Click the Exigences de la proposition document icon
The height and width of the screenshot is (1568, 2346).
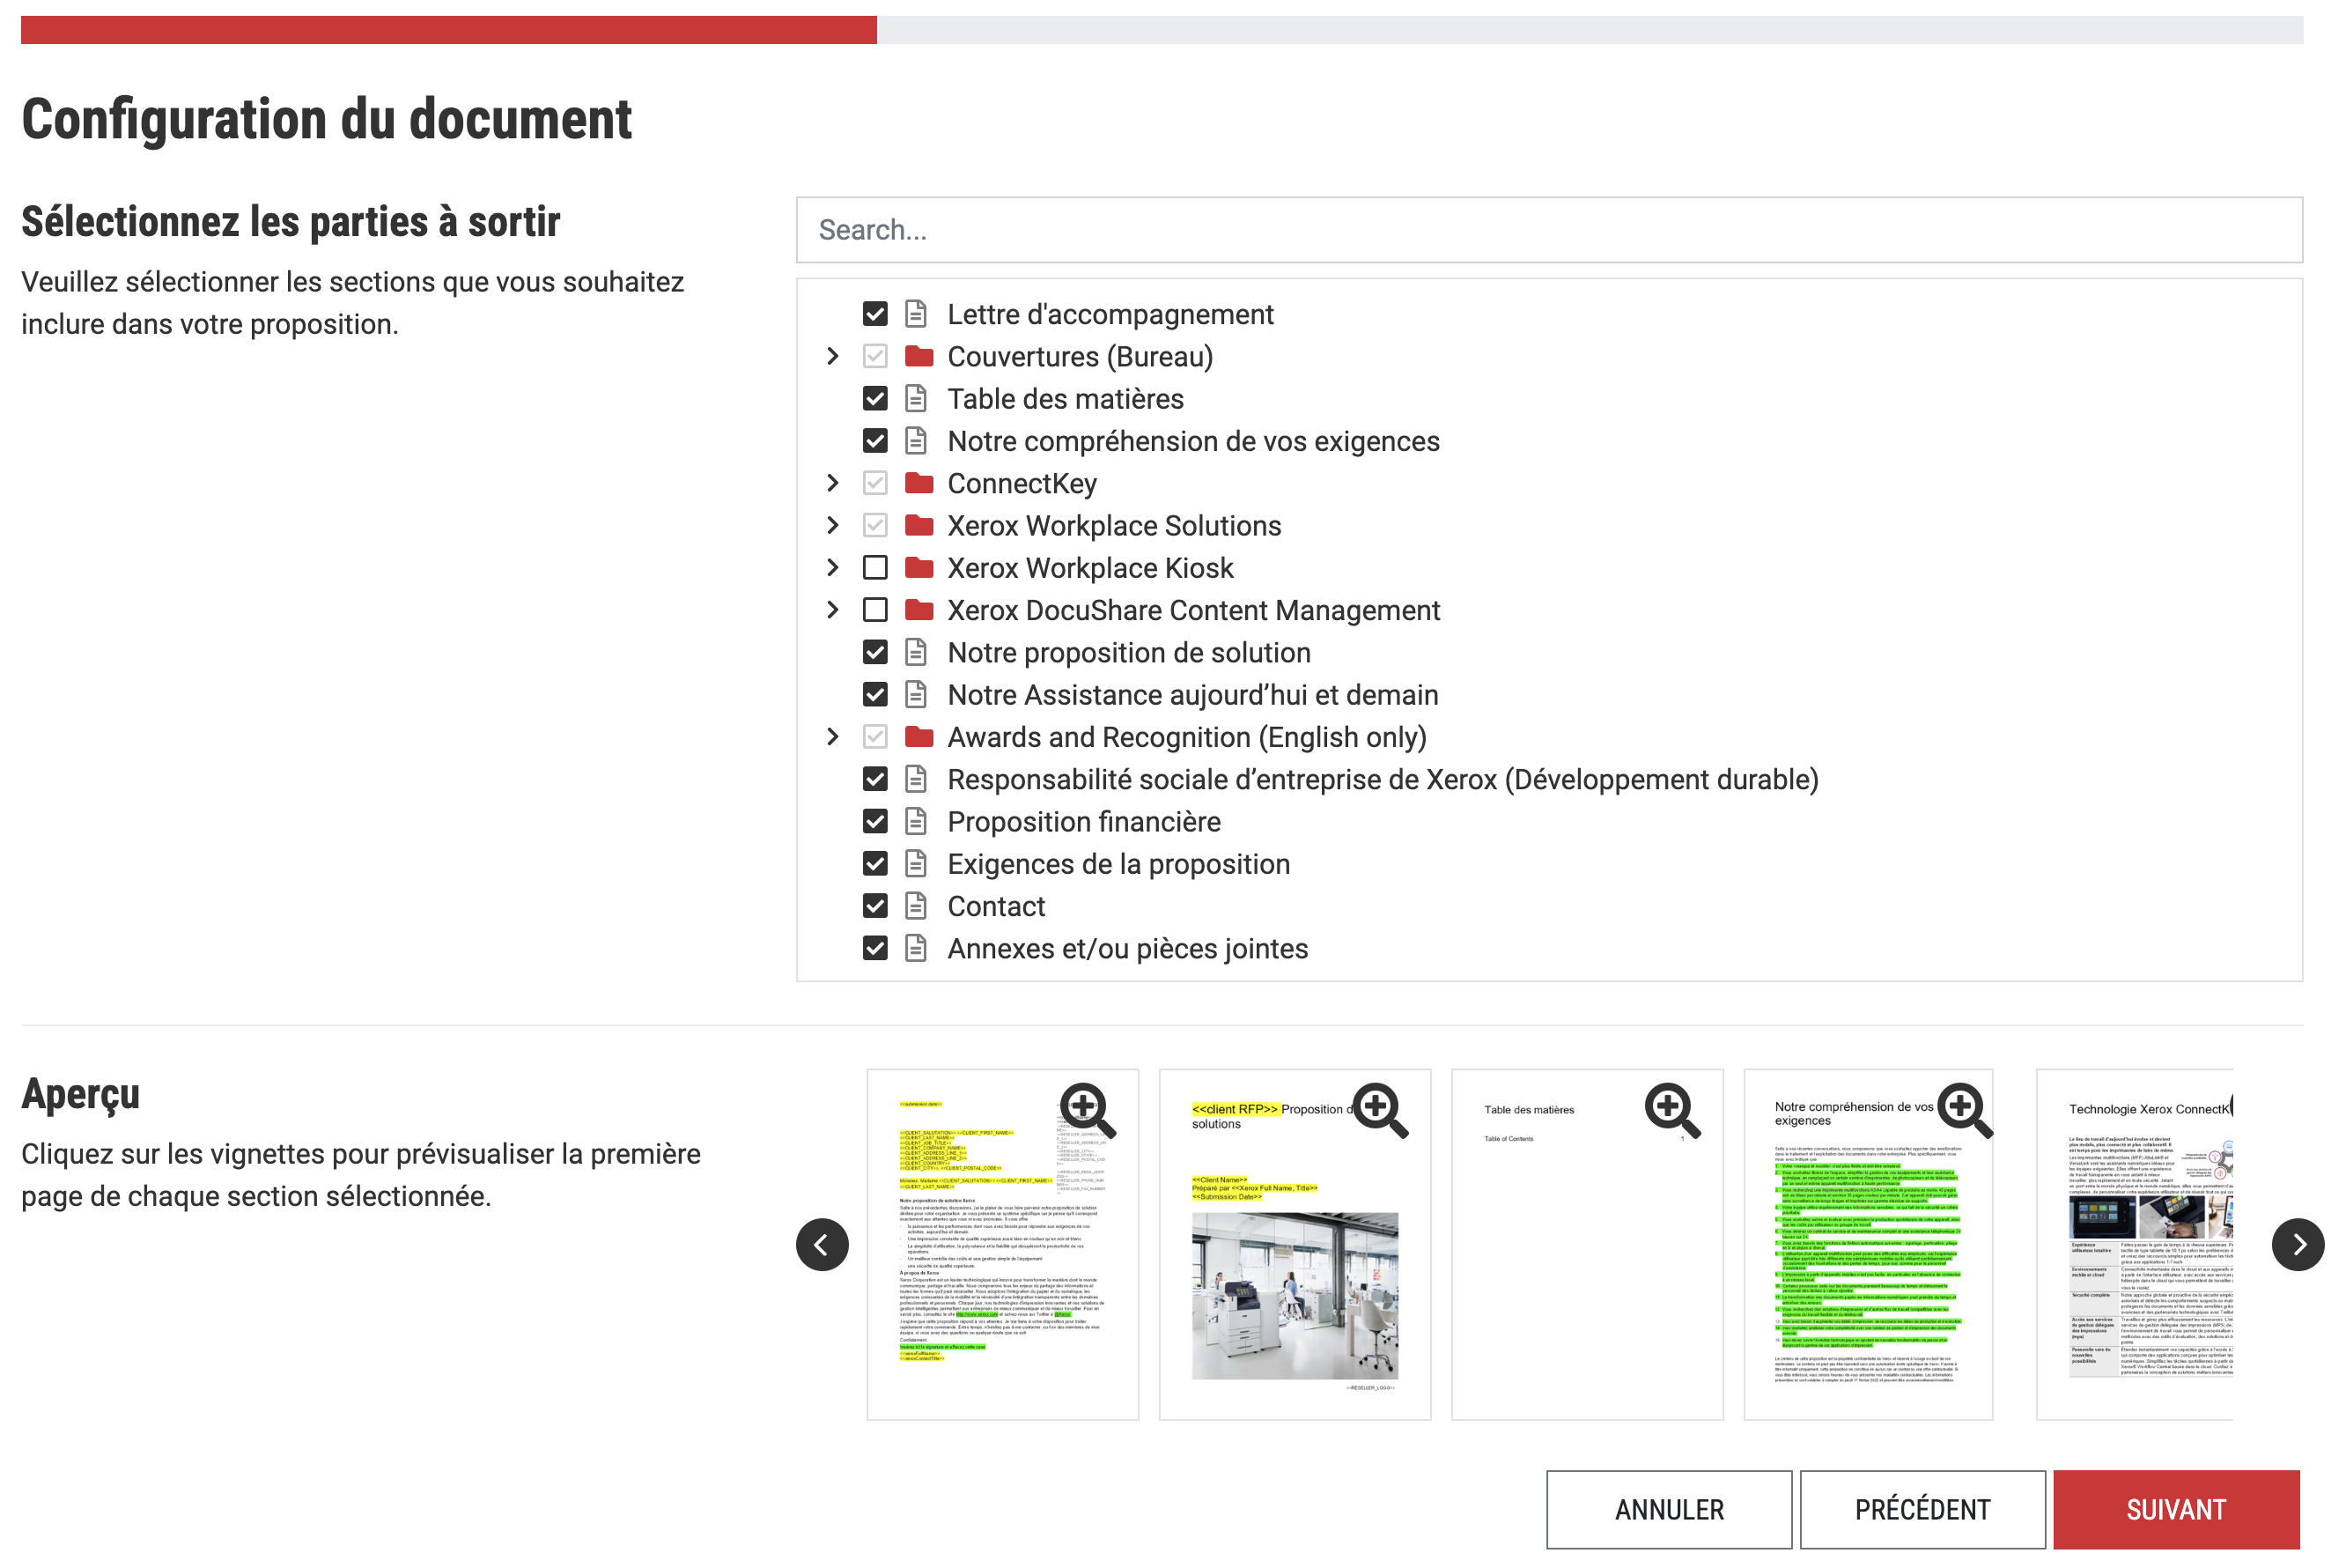916,863
